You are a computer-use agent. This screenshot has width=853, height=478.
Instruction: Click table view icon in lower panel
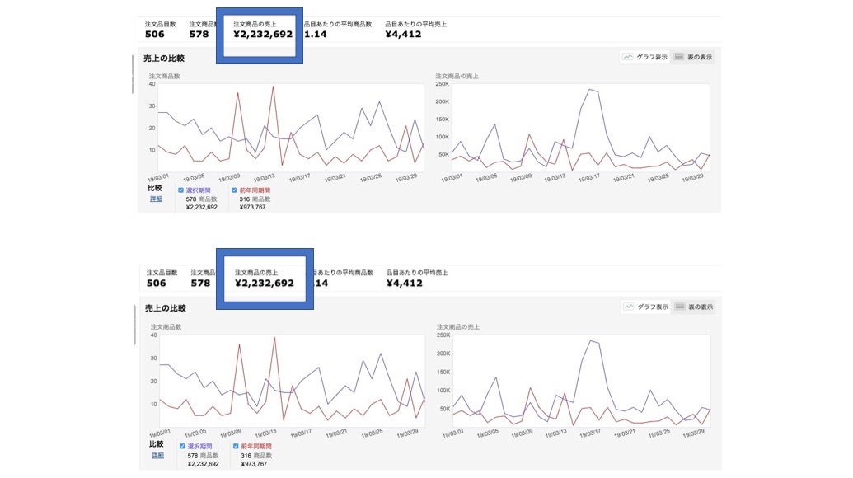click(681, 307)
